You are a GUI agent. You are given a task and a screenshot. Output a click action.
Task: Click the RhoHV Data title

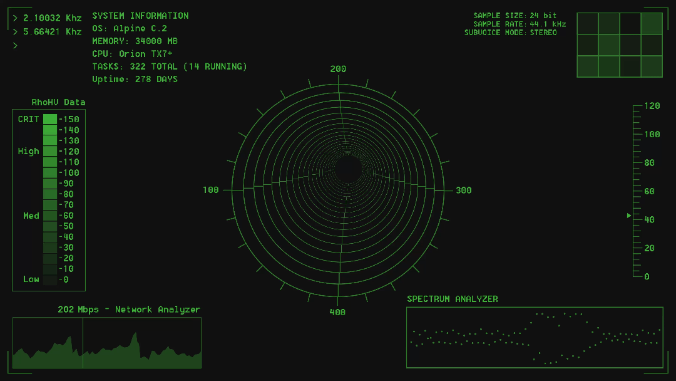58,103
